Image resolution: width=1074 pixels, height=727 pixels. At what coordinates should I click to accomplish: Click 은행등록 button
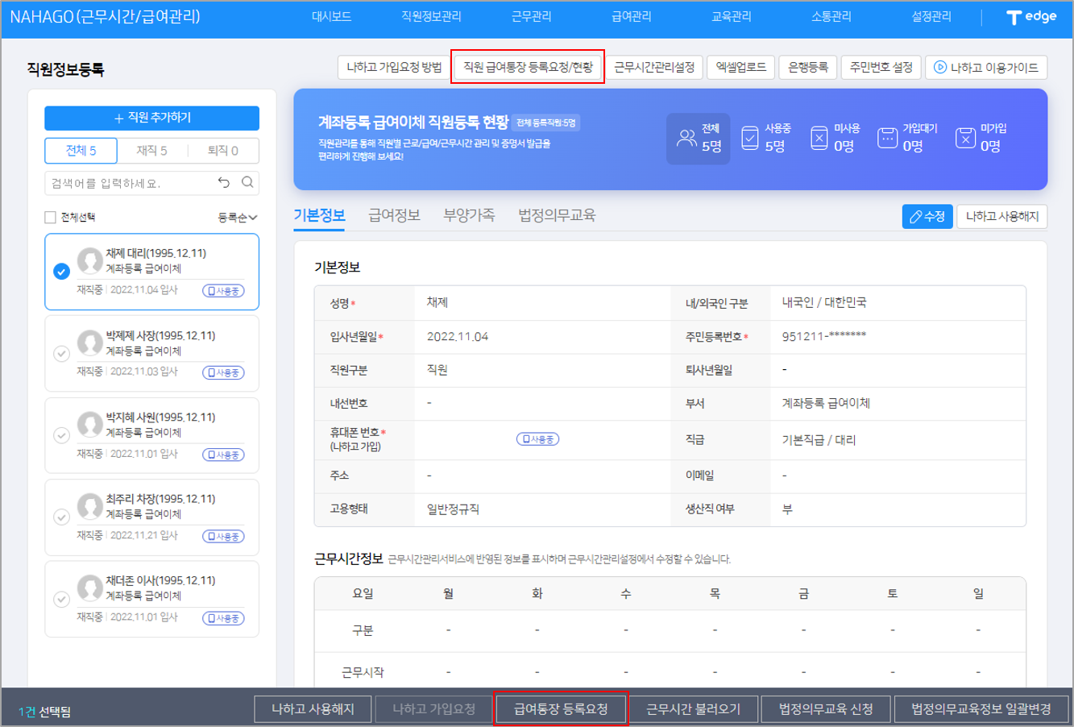[x=808, y=67]
